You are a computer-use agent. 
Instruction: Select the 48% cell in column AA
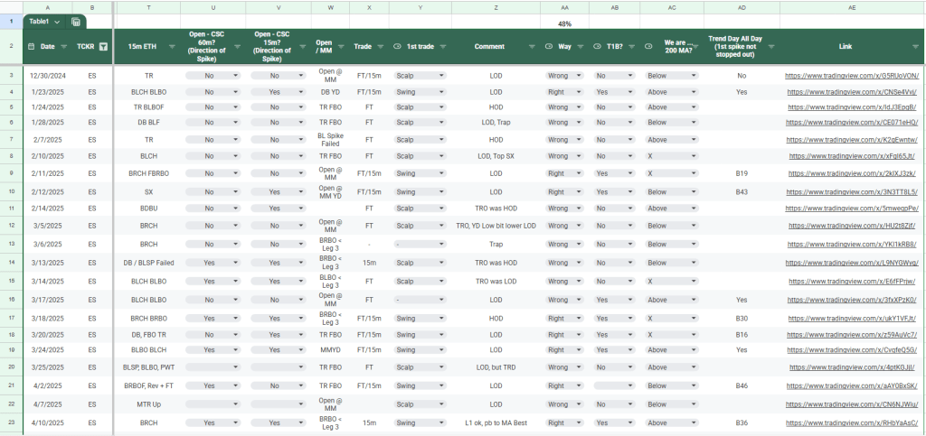pos(564,23)
